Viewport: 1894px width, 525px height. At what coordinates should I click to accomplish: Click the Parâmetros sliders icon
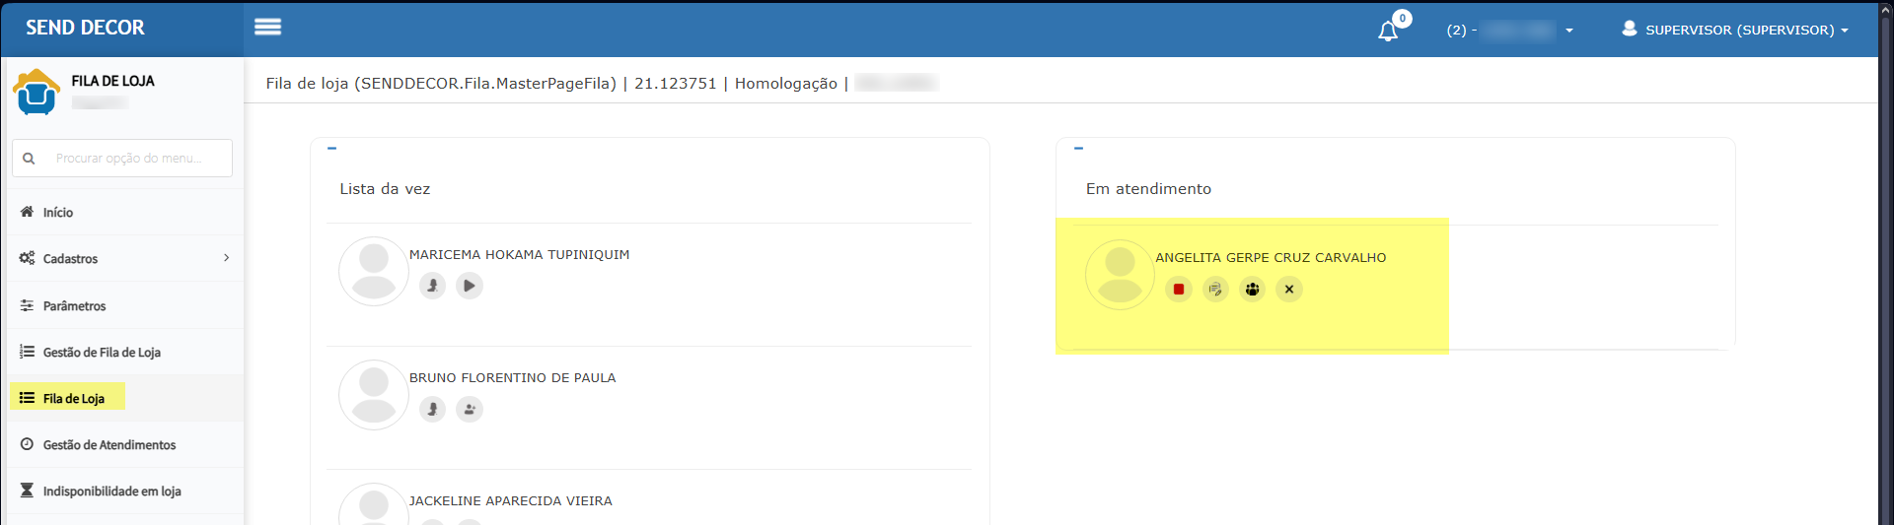click(27, 305)
